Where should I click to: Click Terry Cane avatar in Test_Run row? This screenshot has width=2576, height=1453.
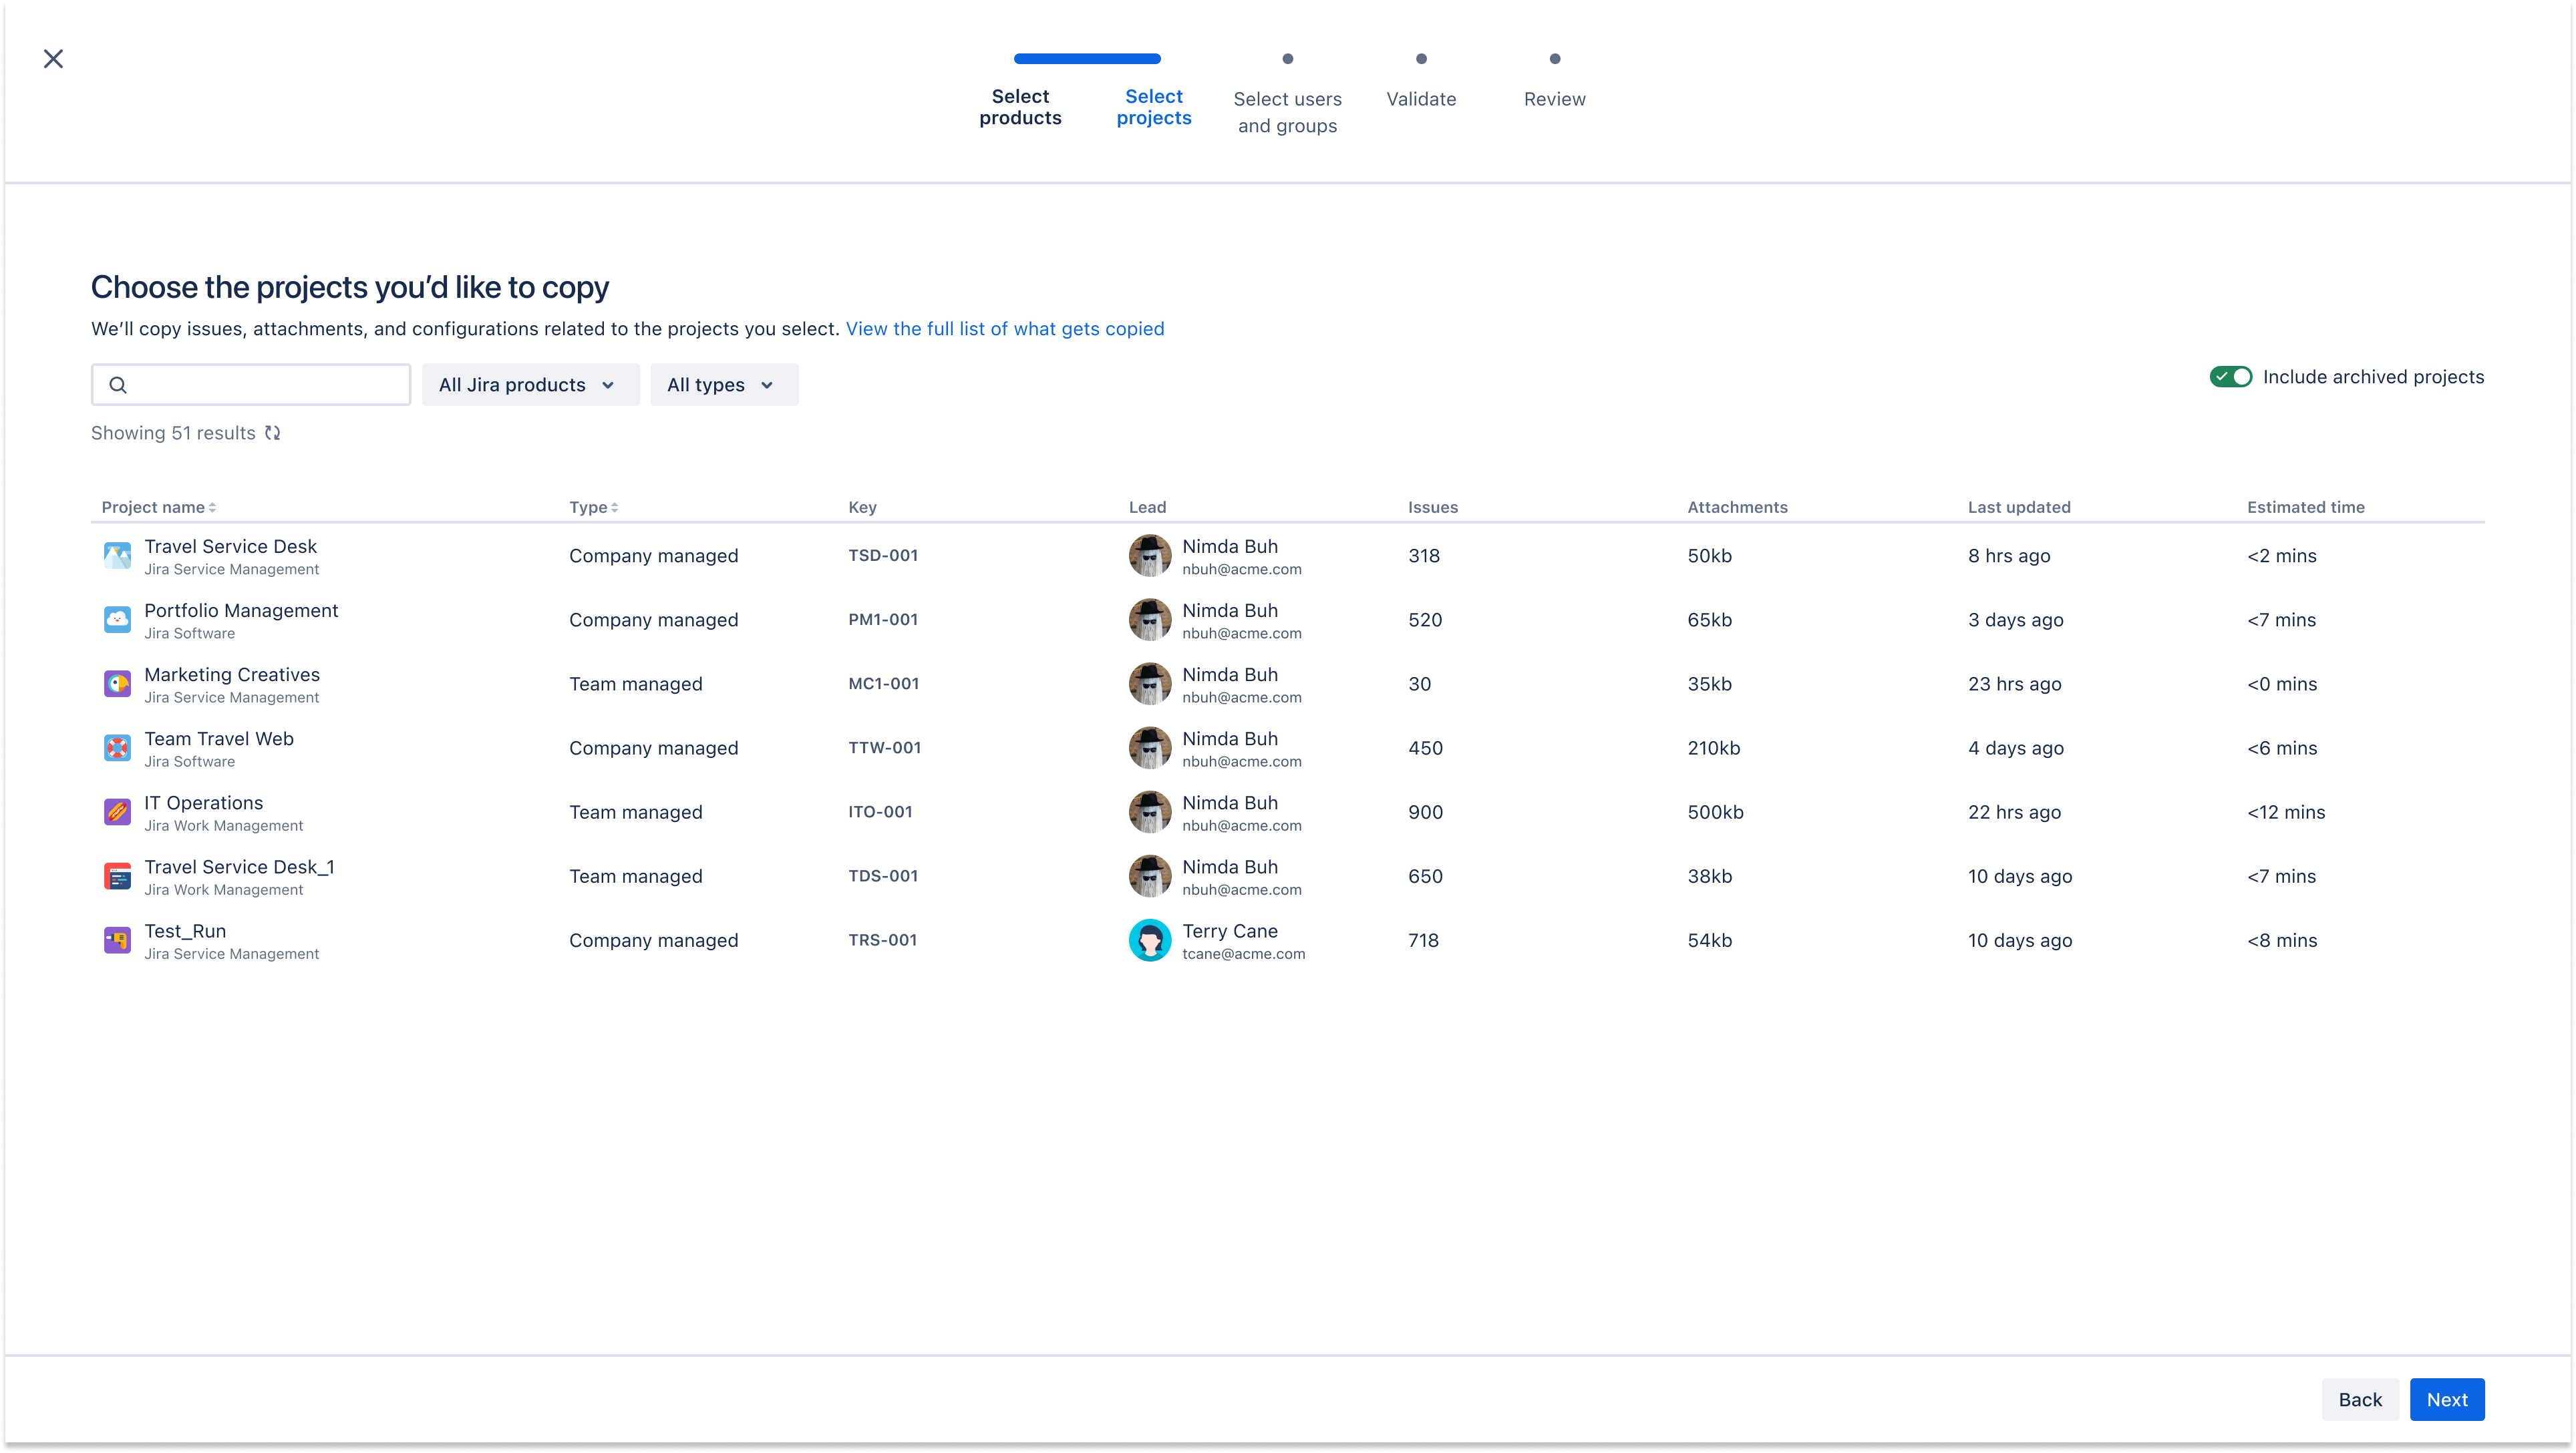coord(1150,940)
